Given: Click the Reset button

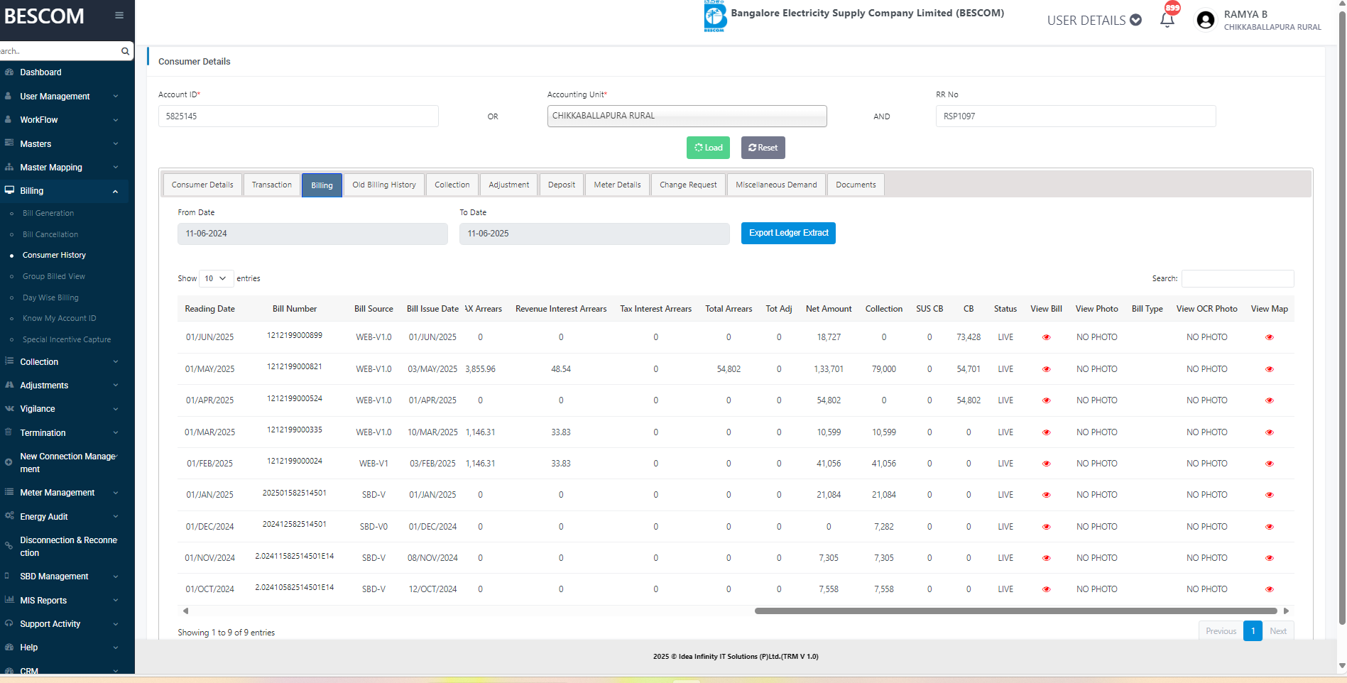Looking at the screenshot, I should coord(763,148).
